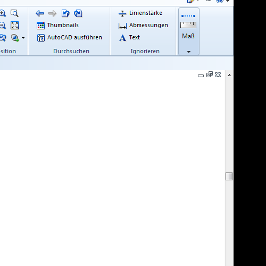
Task: Open the Thumbnails view
Action: point(57,26)
